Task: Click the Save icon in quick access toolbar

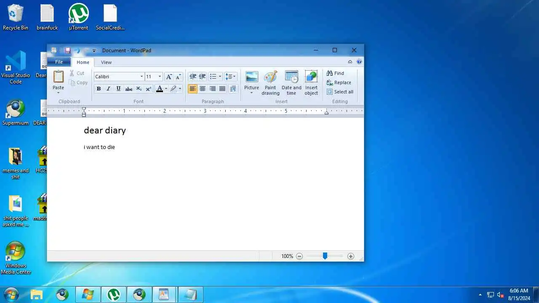Action: [67, 50]
